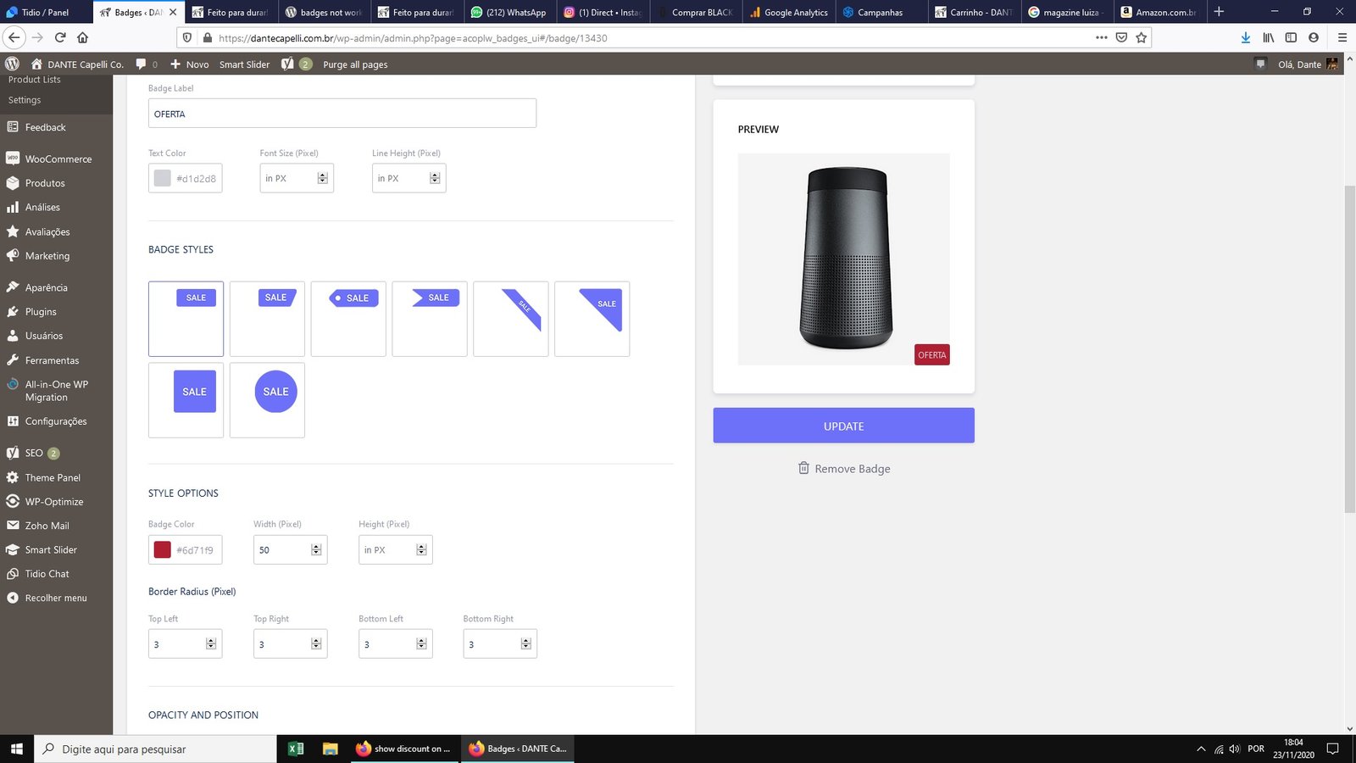1356x763 pixels.
Task: Click the Badge Label text field
Action: (342, 114)
